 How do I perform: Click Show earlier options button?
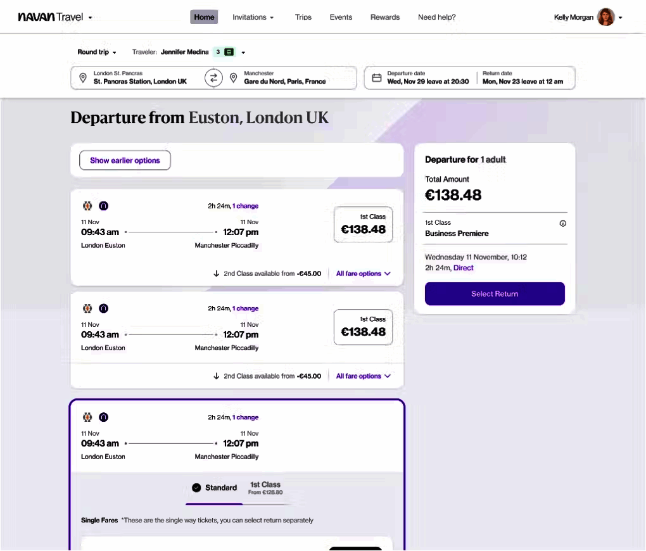(125, 160)
